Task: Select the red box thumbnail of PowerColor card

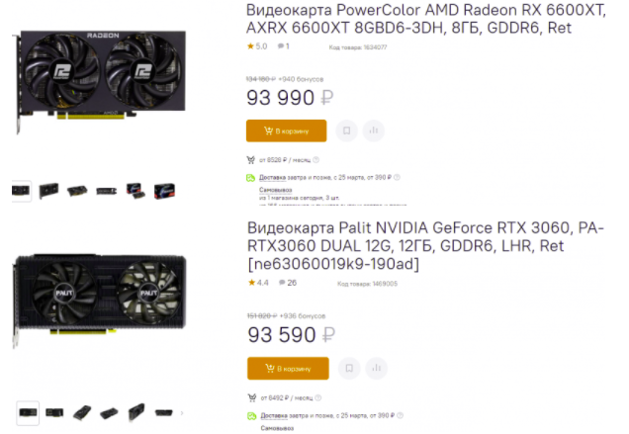Action: pos(164,191)
